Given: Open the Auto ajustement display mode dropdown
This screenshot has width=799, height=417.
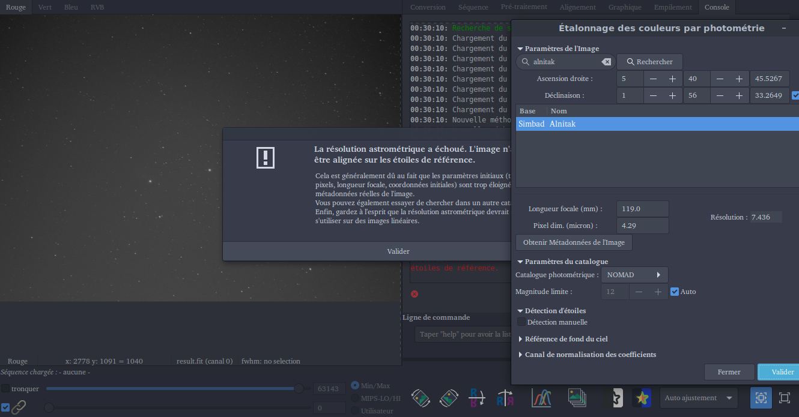Looking at the screenshot, I should point(699,398).
